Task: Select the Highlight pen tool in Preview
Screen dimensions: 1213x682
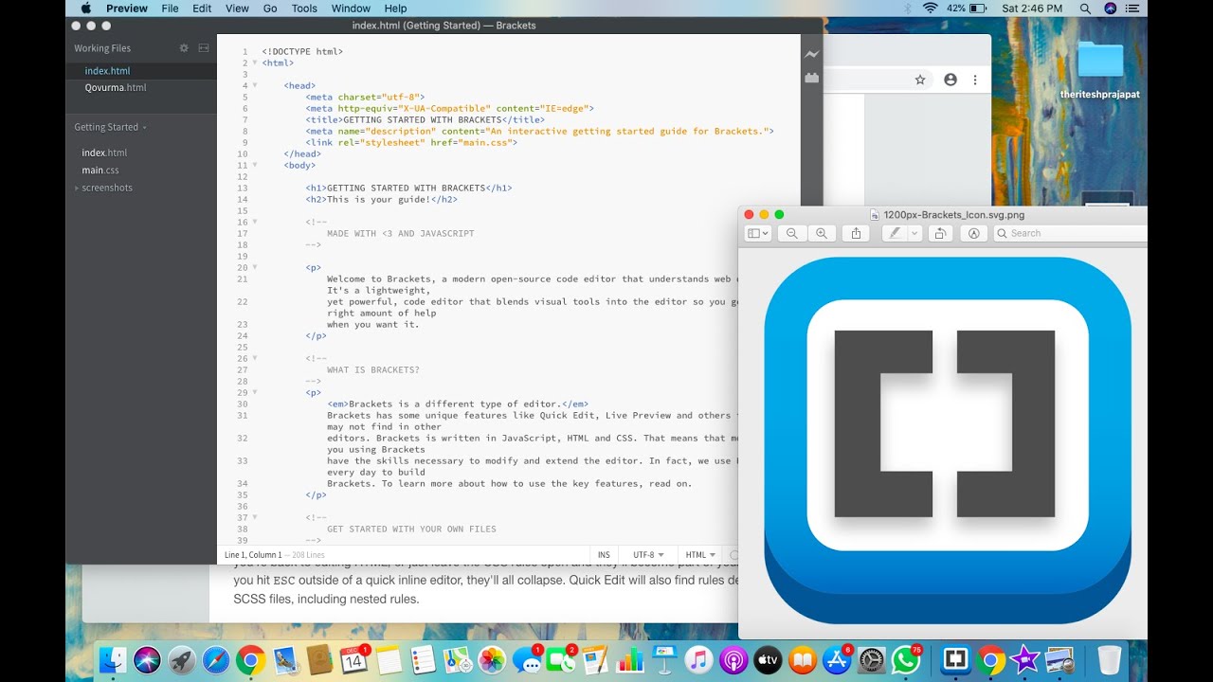Action: [894, 233]
